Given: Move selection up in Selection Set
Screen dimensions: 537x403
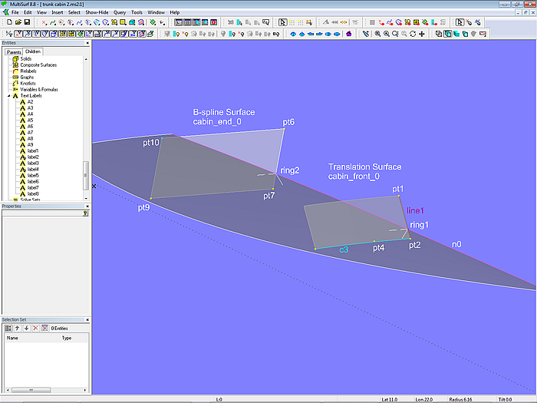Looking at the screenshot, I should tap(17, 328).
